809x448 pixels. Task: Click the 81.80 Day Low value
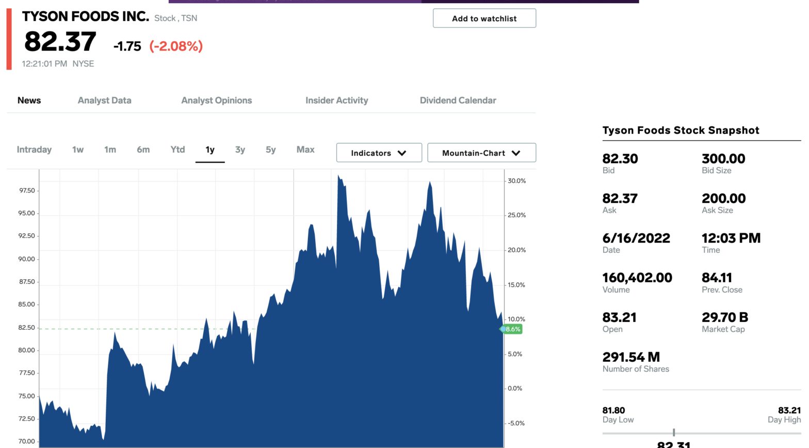click(x=613, y=411)
